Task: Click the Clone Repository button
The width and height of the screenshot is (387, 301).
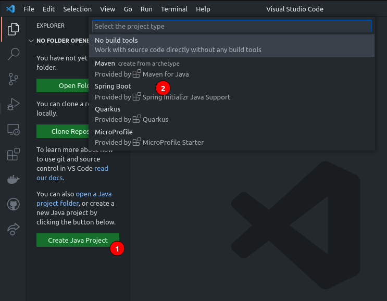Action: pyautogui.click(x=63, y=132)
